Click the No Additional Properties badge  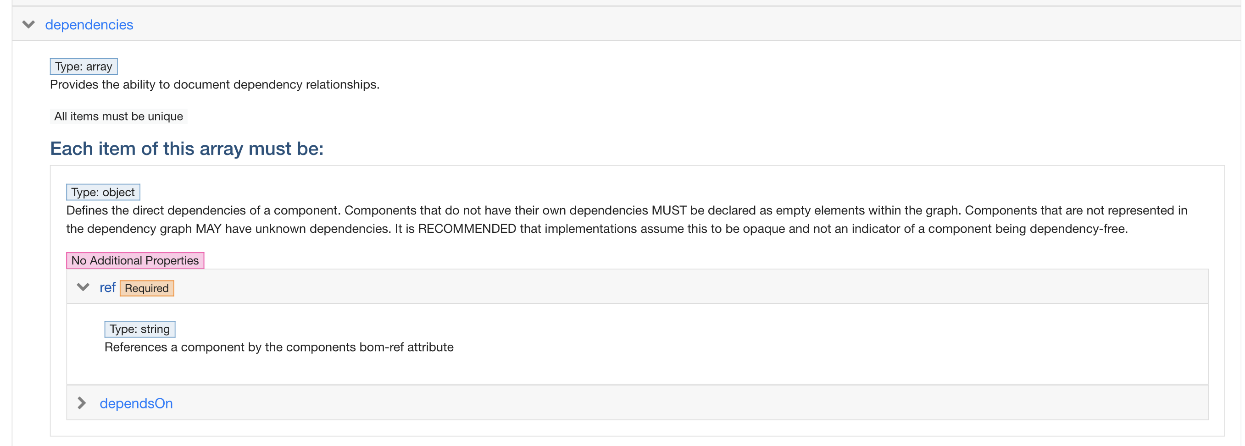click(135, 260)
